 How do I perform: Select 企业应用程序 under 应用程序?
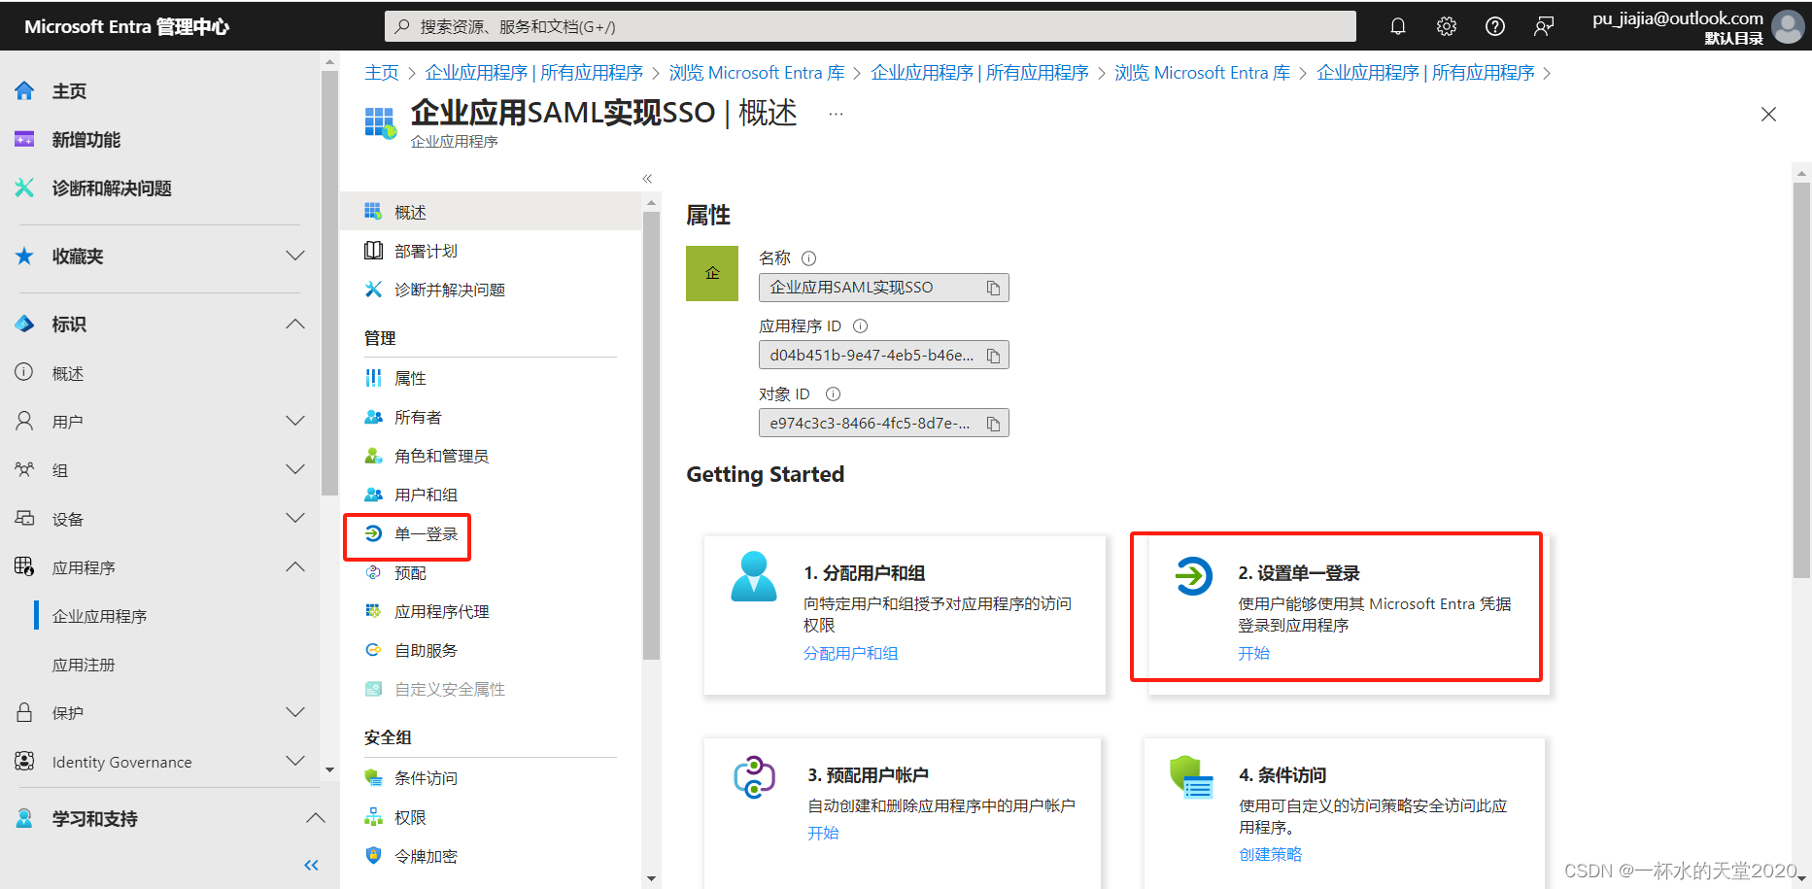98,615
